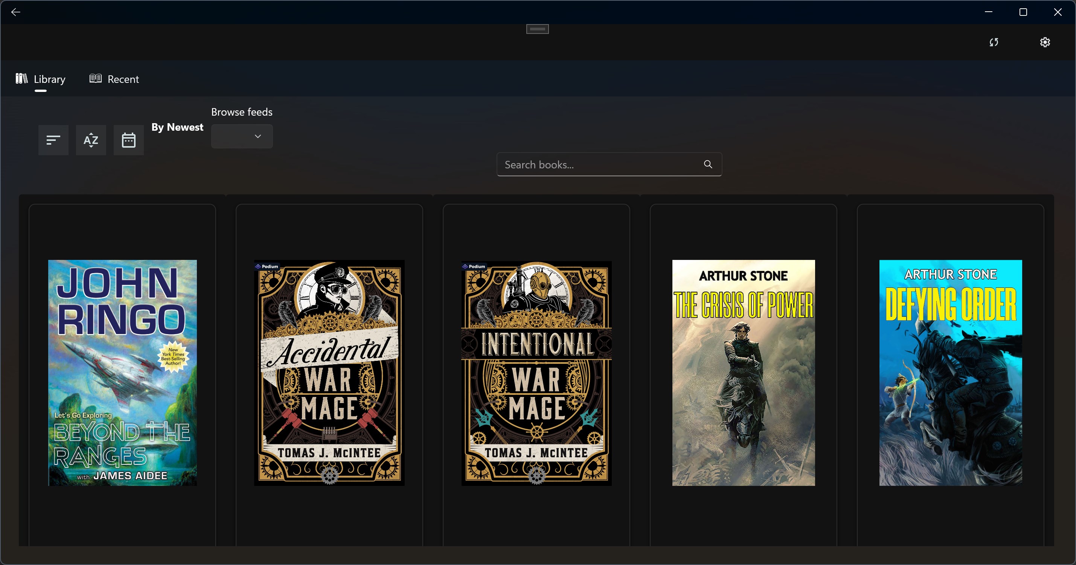This screenshot has height=565, width=1076.
Task: Sort books alphabetically with AZ icon
Action: [91, 140]
